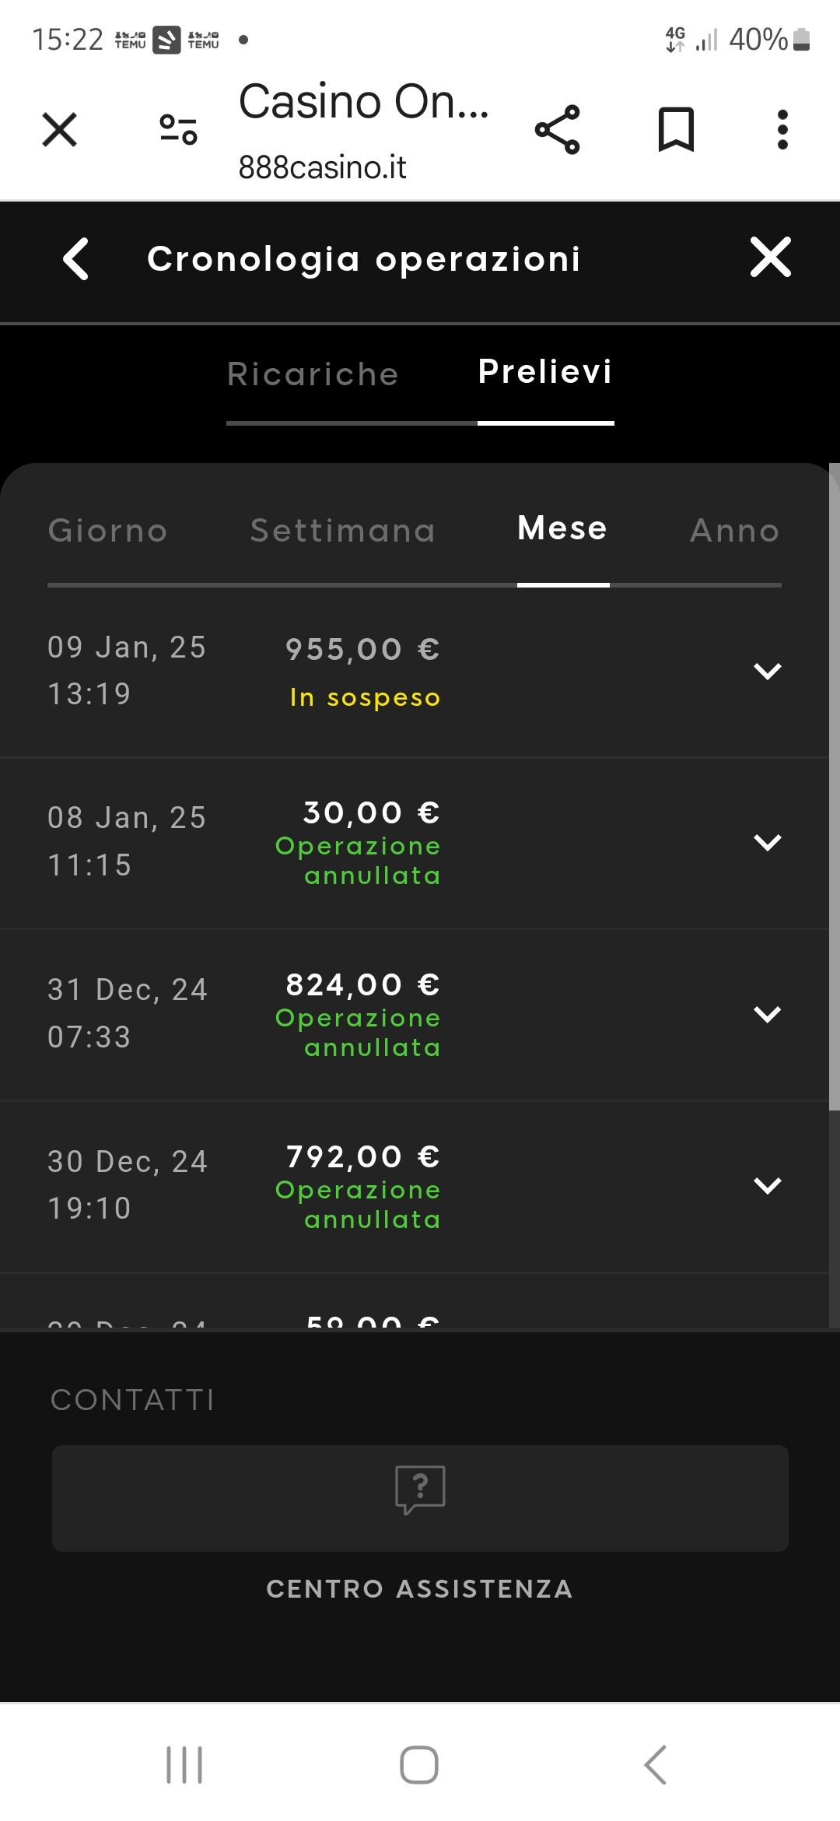This screenshot has width=840, height=1821.
Task: Close the browser custom tab
Action: point(59,129)
